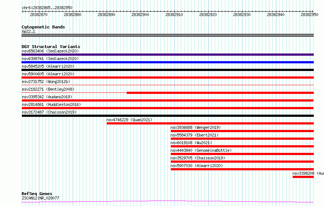Open the nsv5907030 (Almarri2020) variant label
Viewport: 324px width, 206px height.
(197, 166)
